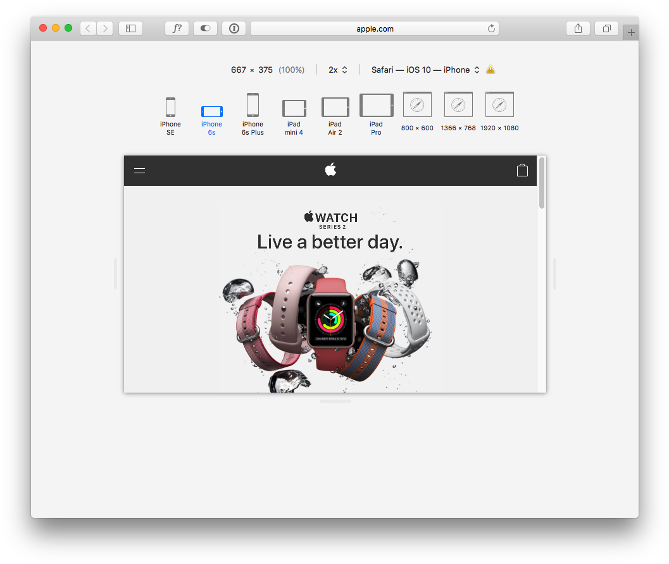Open the f? font extension button

pyautogui.click(x=177, y=28)
